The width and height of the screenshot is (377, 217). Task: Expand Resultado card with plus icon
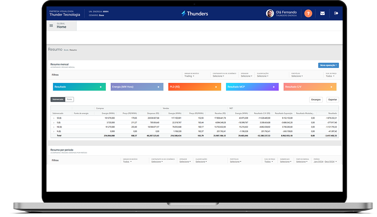point(100,87)
